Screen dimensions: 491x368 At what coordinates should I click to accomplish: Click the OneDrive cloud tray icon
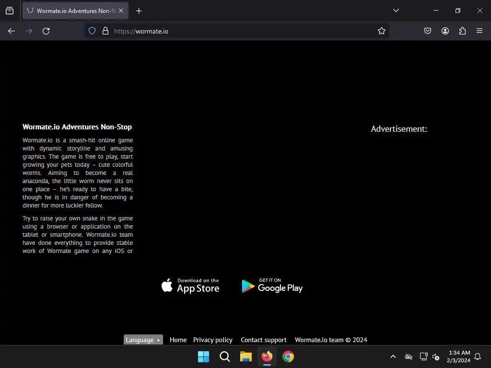[409, 356]
